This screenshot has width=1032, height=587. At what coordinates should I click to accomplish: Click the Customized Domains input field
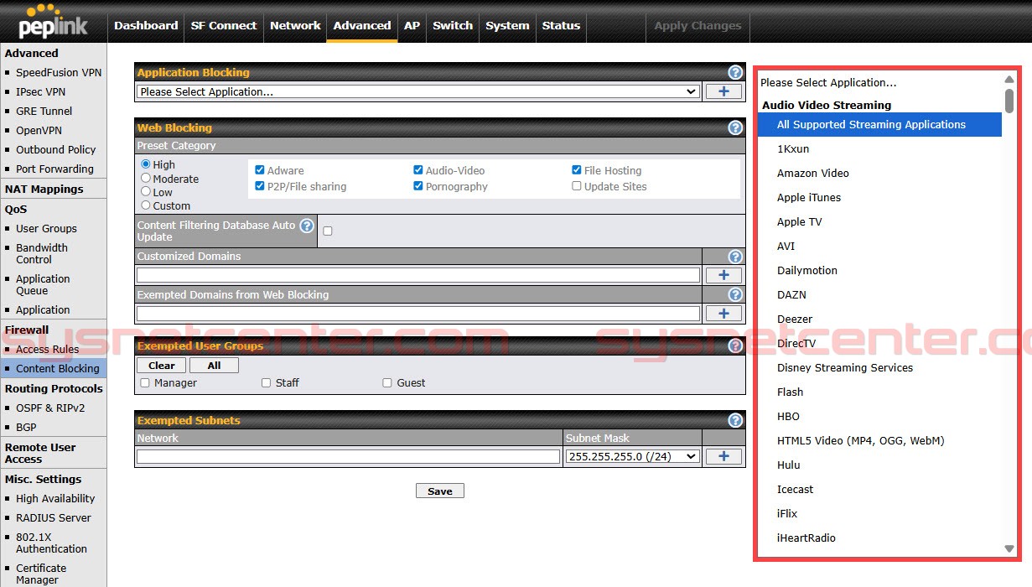418,275
